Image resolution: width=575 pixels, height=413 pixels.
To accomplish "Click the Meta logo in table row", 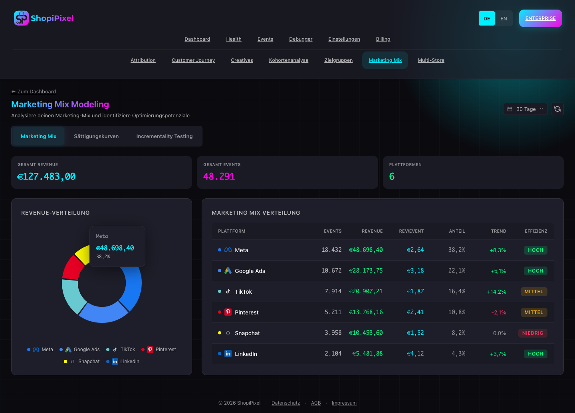I will [228, 250].
